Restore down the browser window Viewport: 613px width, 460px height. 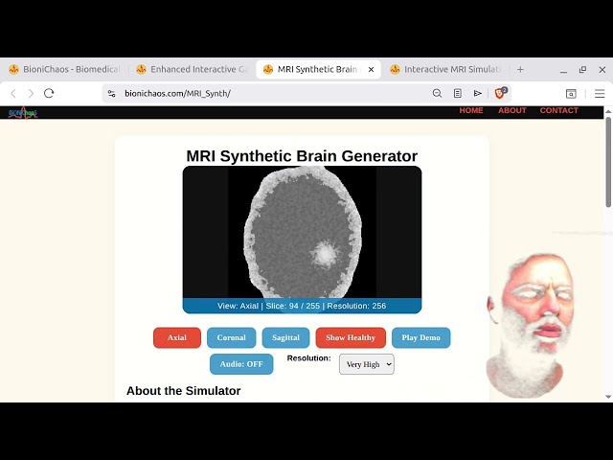[x=583, y=70]
